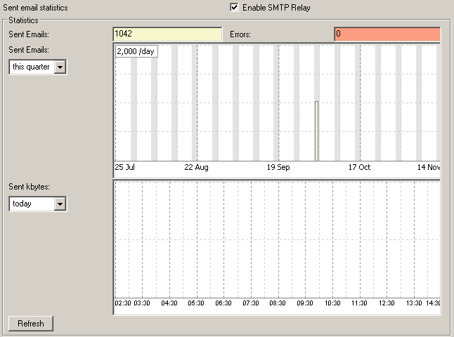The width and height of the screenshot is (454, 337).
Task: Click the 'Sent kbytes:' label
Action: click(29, 187)
